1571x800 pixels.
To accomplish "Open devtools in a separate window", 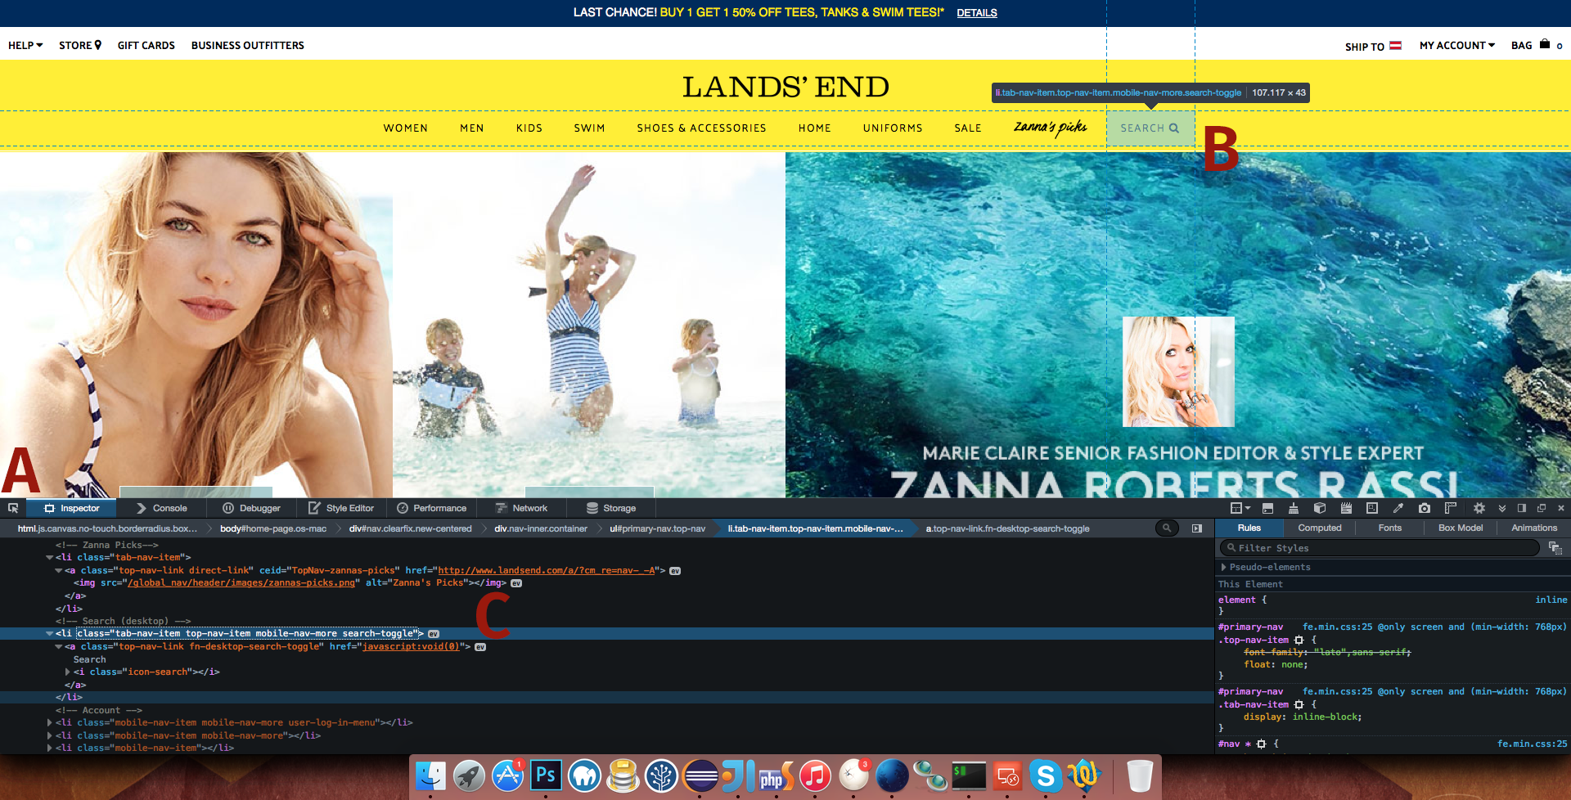I will point(1542,508).
